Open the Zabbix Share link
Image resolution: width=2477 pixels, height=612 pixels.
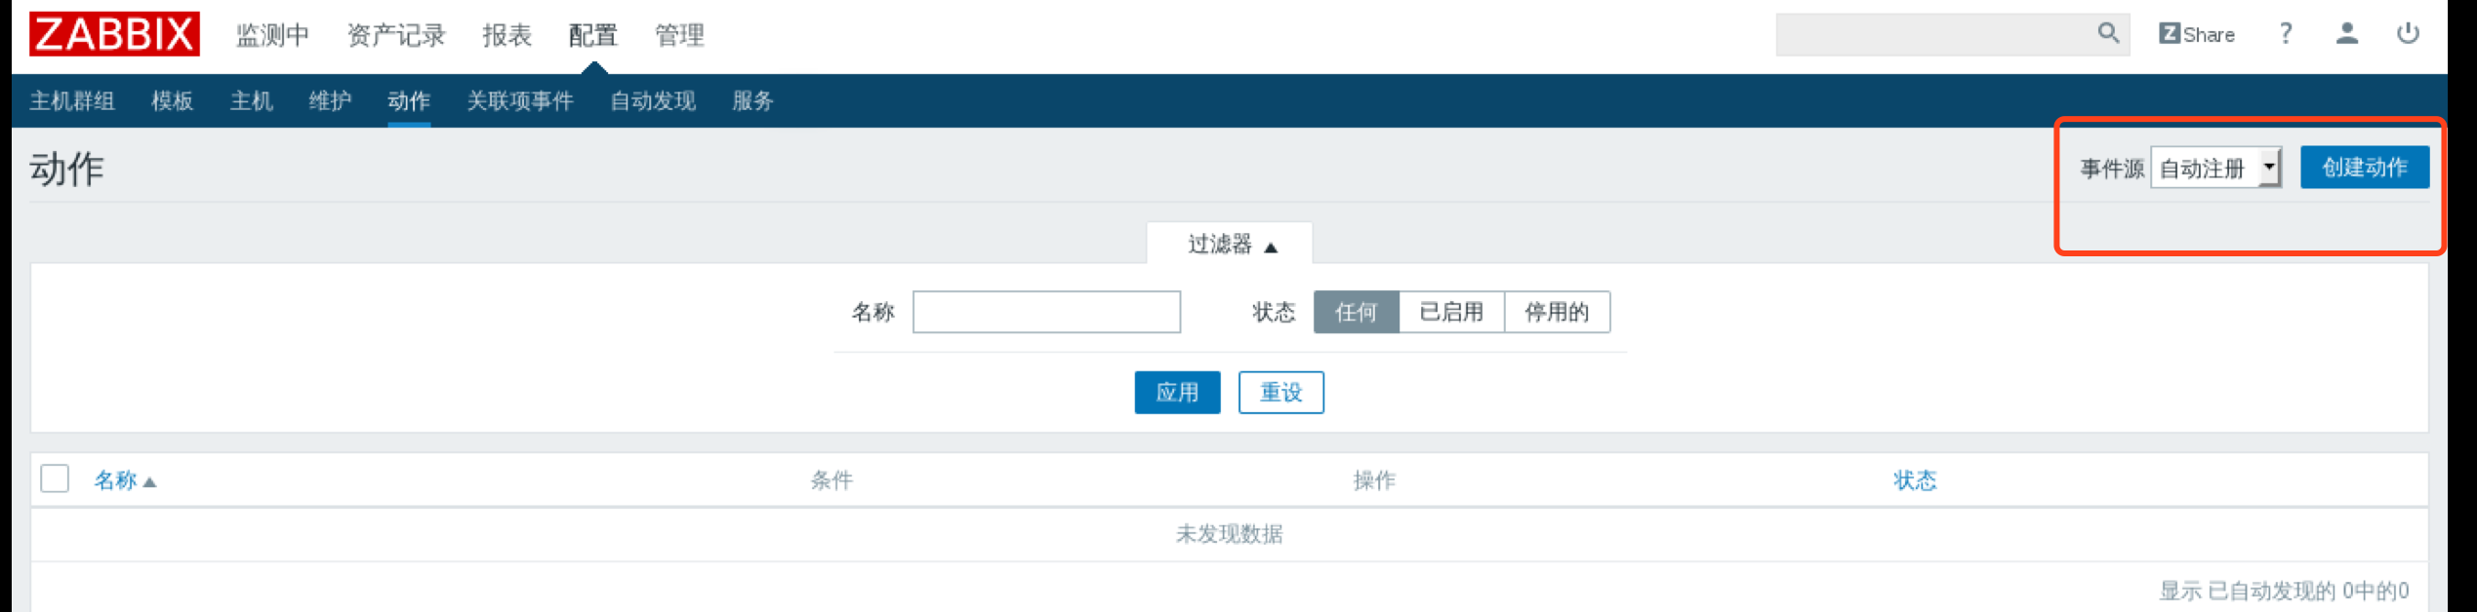[2196, 34]
